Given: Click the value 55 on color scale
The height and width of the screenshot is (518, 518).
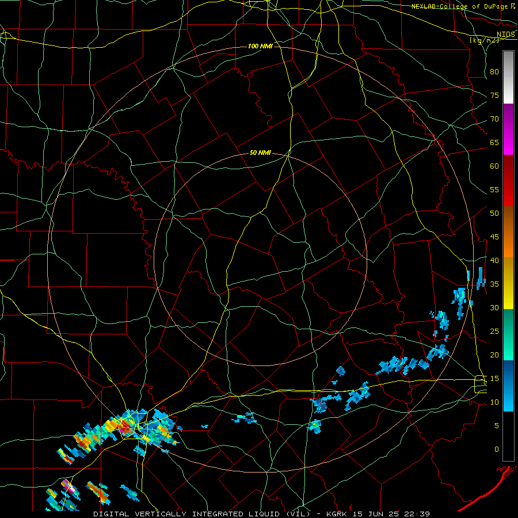Looking at the screenshot, I should tap(494, 189).
